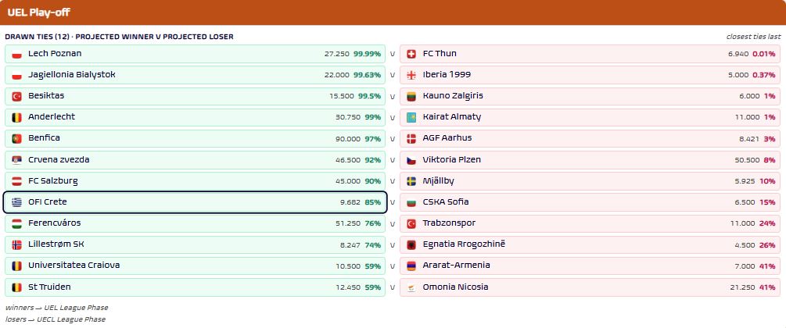This screenshot has width=786, height=328.
Task: Click the St Truiden team name
Action: coord(49,287)
